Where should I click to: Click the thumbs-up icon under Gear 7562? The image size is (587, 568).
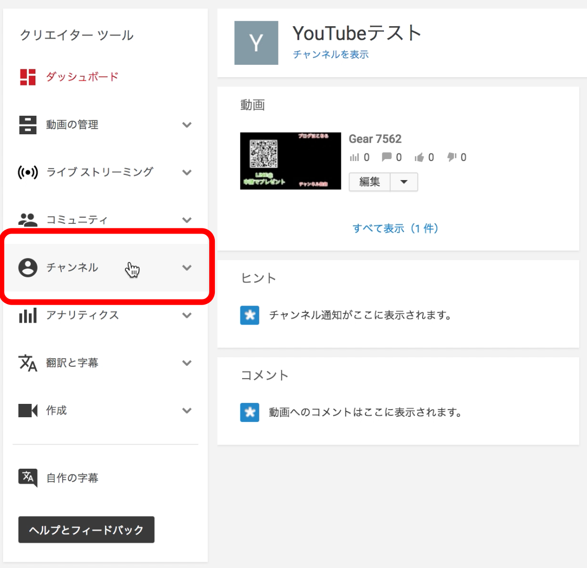point(419,157)
